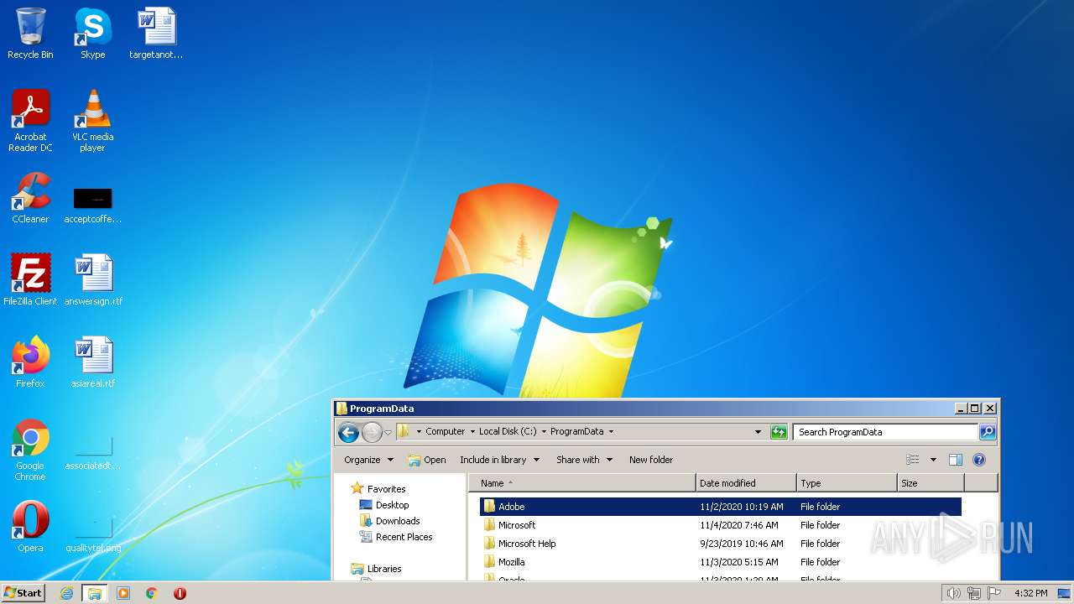Image resolution: width=1074 pixels, height=604 pixels.
Task: Select the Microsoft folder row
Action: coord(721,525)
